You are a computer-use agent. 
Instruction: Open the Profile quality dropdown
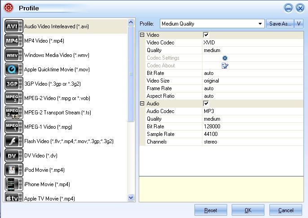tap(212, 24)
